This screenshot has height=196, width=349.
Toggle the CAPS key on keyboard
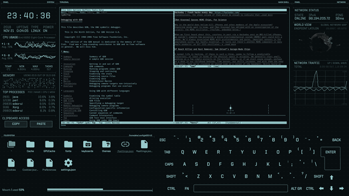[169, 164]
